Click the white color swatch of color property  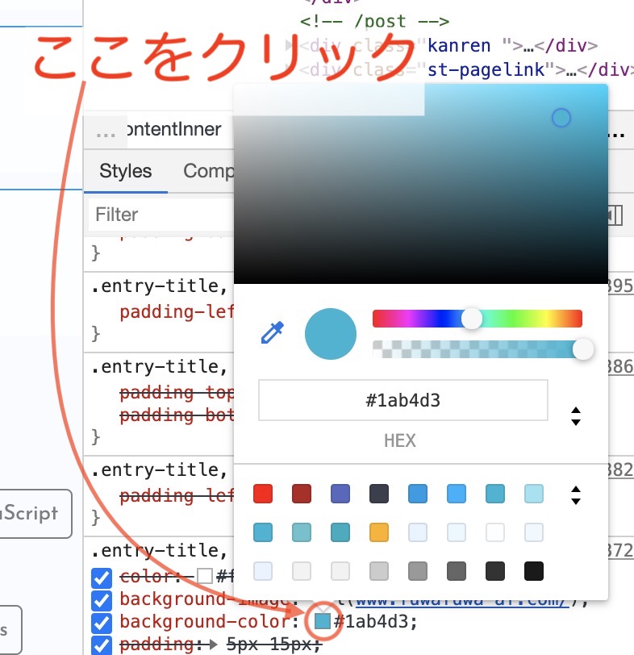click(x=205, y=576)
